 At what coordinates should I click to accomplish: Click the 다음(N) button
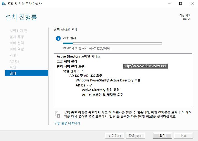(135, 136)
